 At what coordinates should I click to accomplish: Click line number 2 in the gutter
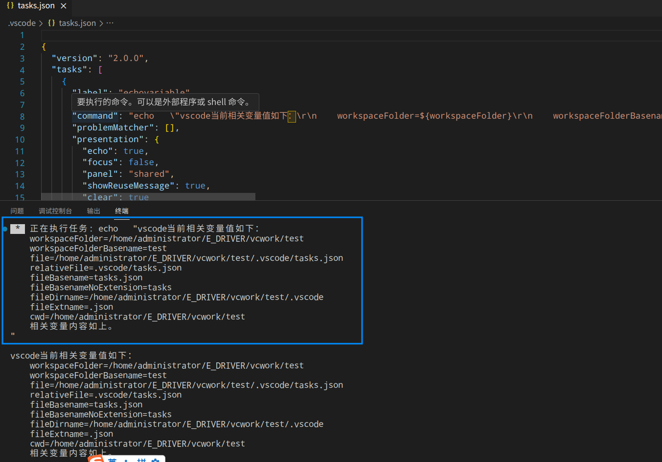pyautogui.click(x=22, y=47)
